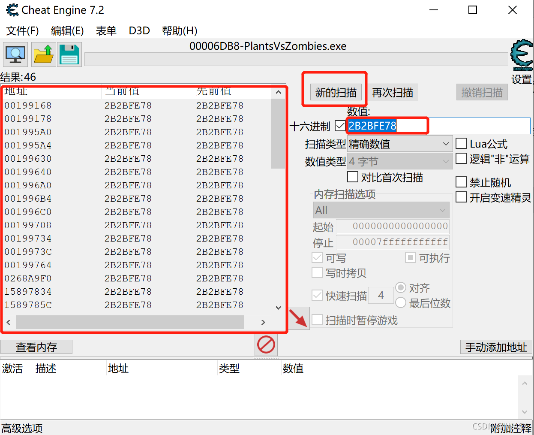Click results list scroll left arrow

point(9,322)
